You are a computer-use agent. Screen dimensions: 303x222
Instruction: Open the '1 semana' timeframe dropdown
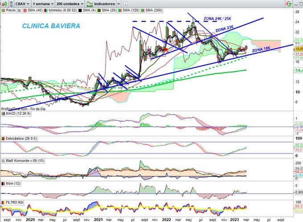click(43, 4)
